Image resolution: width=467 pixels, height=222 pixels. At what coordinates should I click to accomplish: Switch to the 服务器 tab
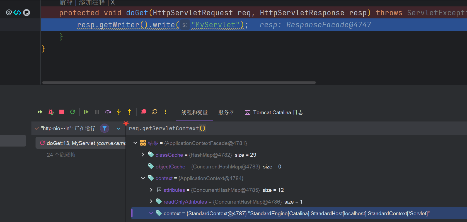(226, 112)
